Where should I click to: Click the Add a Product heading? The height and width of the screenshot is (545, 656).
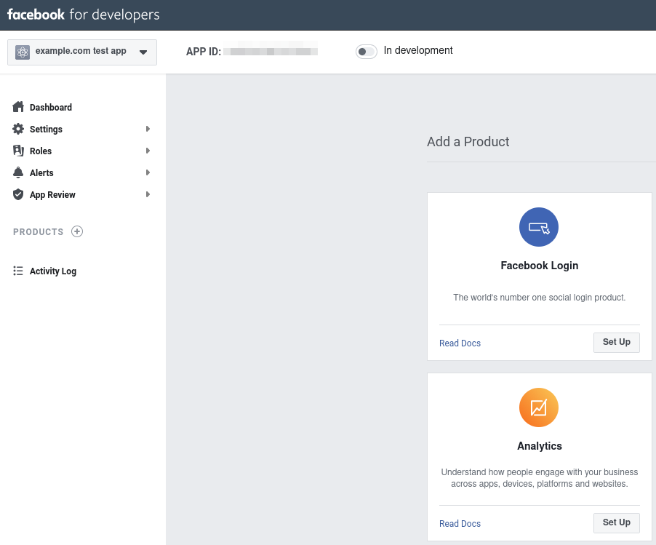coord(468,141)
